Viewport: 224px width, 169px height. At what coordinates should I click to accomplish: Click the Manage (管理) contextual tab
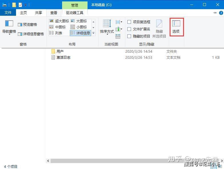(75, 5)
